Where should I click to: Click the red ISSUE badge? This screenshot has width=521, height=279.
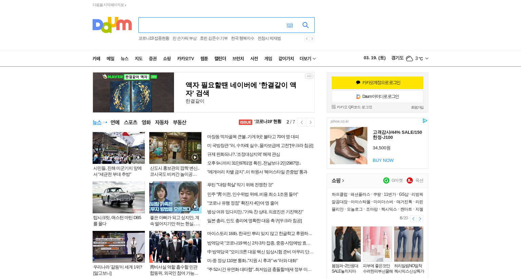[246, 122]
